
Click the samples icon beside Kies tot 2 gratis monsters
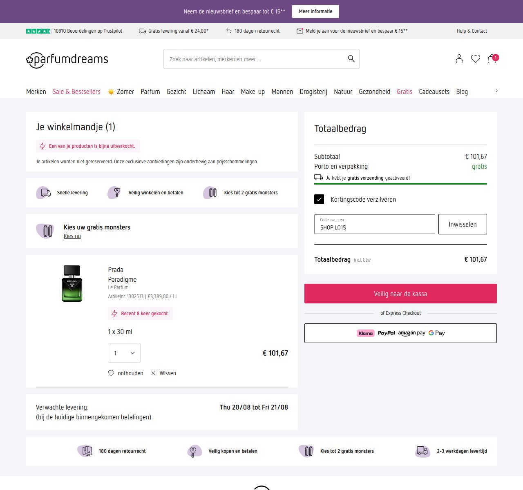pos(210,193)
